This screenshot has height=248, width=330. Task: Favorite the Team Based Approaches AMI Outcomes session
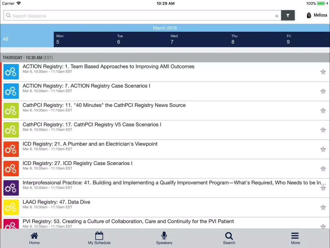(323, 72)
